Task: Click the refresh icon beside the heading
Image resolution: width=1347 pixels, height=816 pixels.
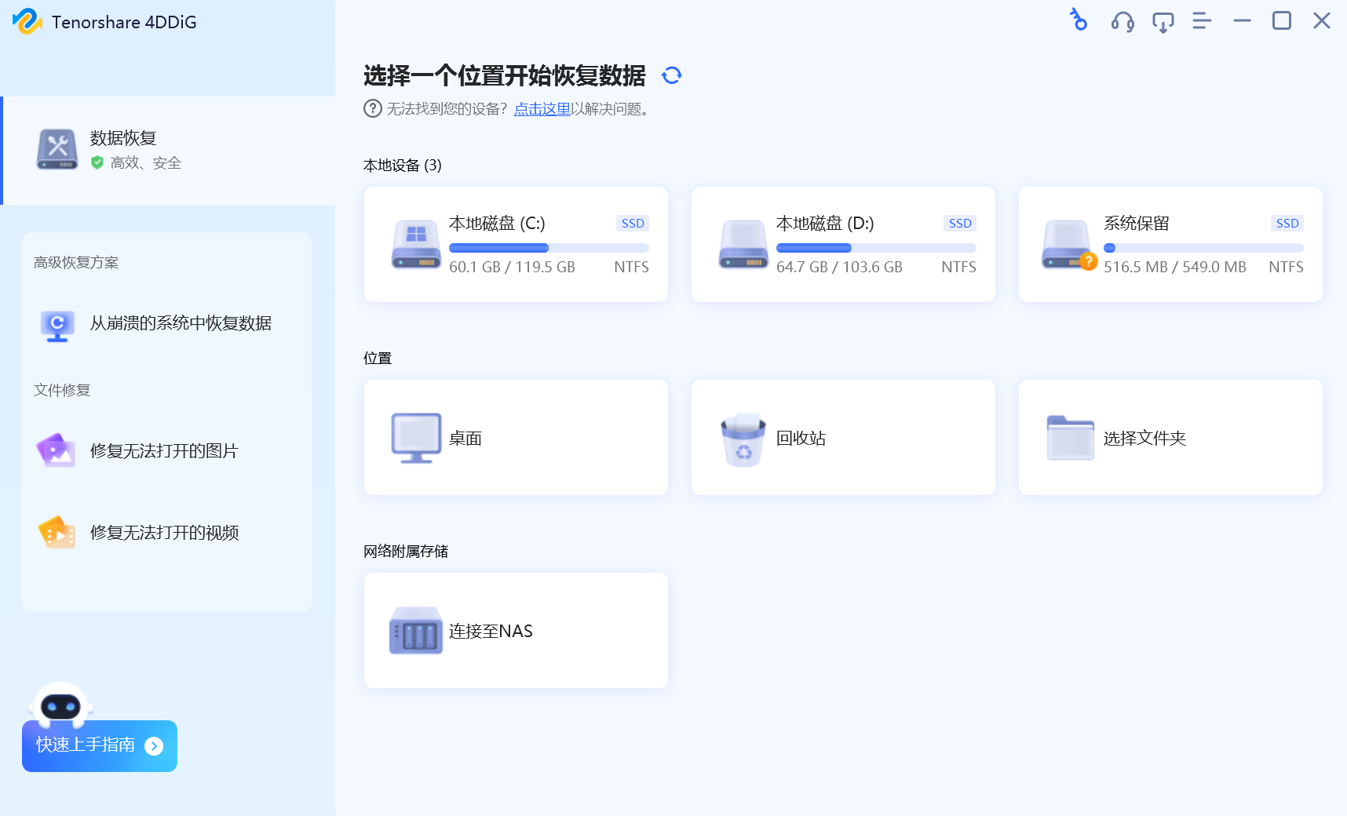Action: tap(671, 75)
